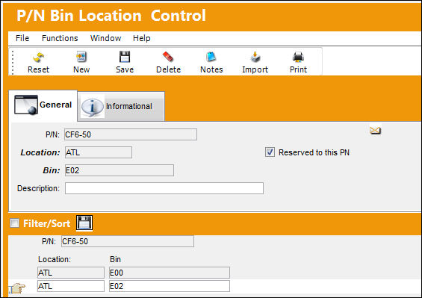
Task: Click the P/N field containing CF6-50 in General
Action: [x=131, y=134]
